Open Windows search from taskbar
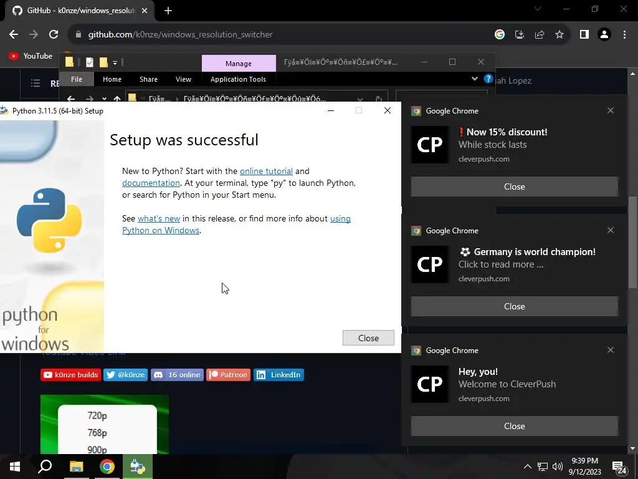638x479 pixels. pyautogui.click(x=45, y=467)
